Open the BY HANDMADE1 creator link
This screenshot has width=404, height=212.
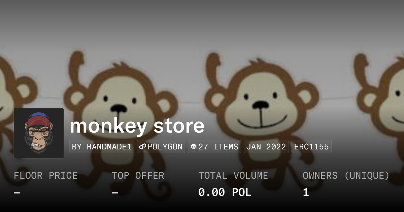point(102,147)
